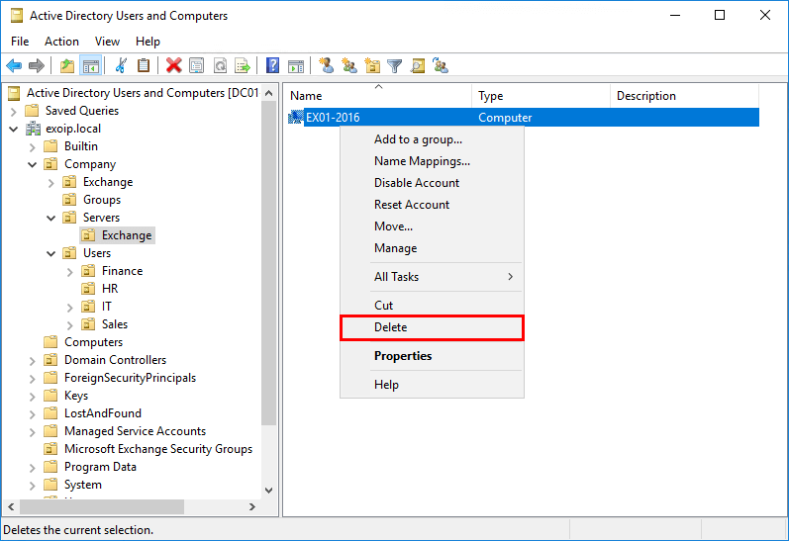The image size is (789, 541).
Task: Collapse the Users OU node
Action: (x=50, y=253)
